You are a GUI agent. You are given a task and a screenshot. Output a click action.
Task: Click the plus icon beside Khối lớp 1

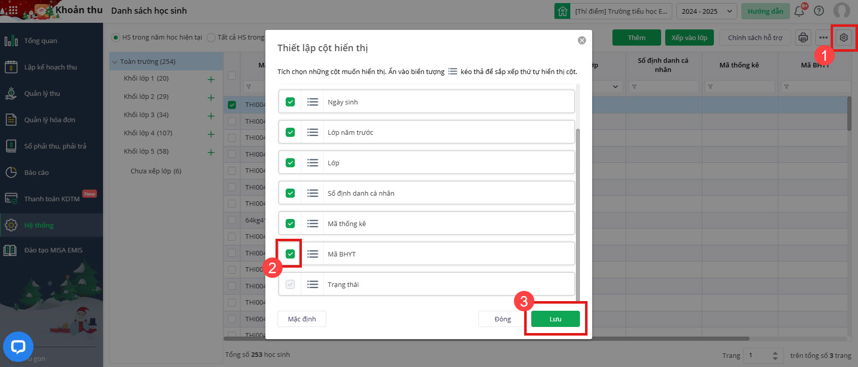coord(211,79)
